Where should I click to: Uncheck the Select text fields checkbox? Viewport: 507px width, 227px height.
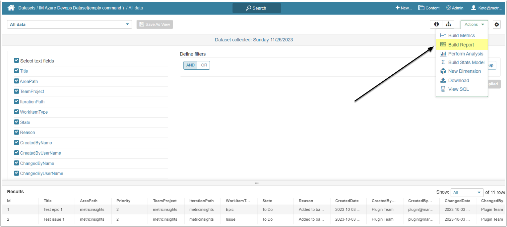pyautogui.click(x=16, y=60)
